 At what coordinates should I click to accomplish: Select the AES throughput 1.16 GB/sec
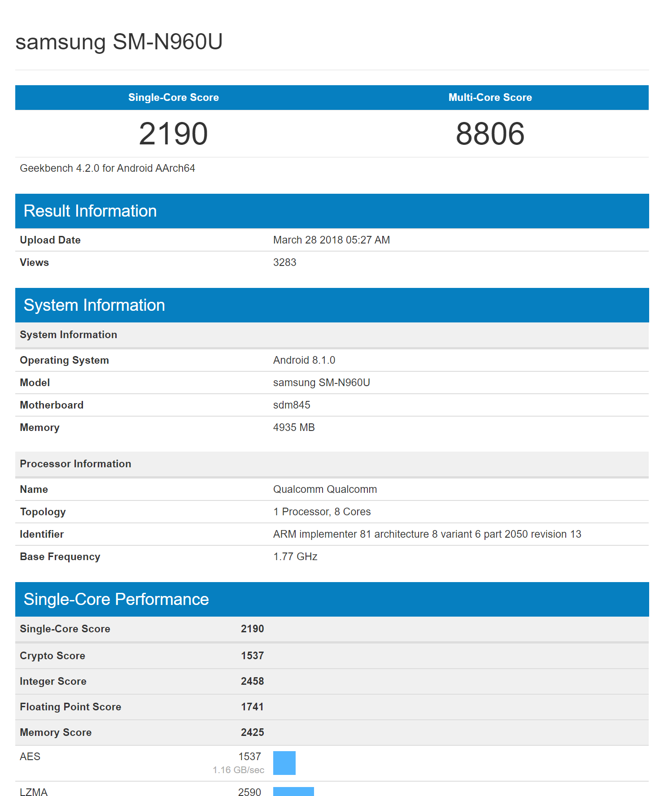click(239, 770)
